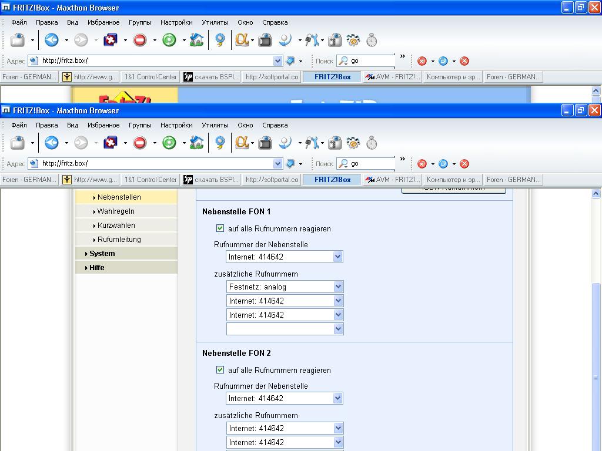
Task: Click the gear icon in background window toolbar
Action: 353,41
